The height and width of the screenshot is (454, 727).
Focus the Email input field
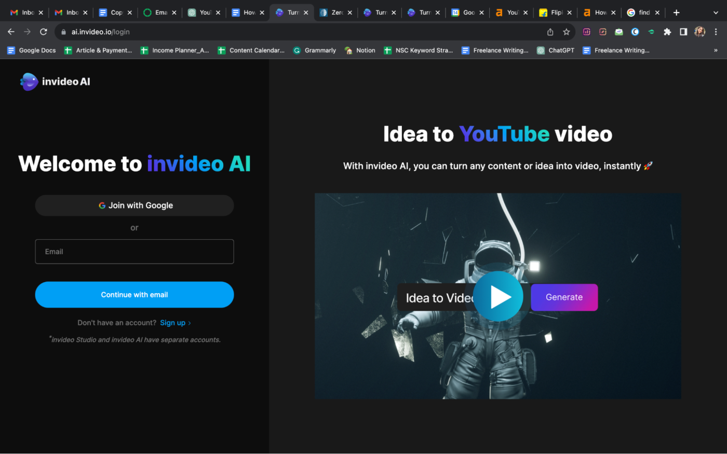click(134, 252)
